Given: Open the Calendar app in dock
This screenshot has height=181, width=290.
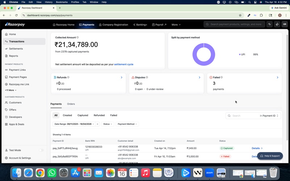Looking at the screenshot, I should point(122,173).
